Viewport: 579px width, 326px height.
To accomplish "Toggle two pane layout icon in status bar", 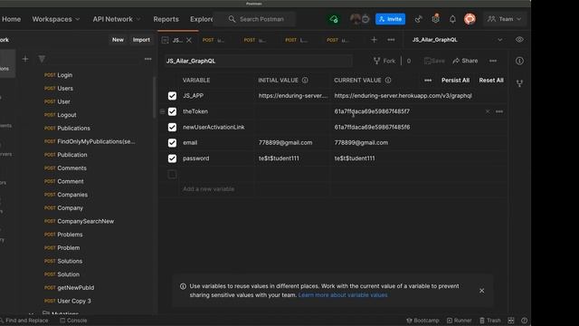I will point(510,321).
